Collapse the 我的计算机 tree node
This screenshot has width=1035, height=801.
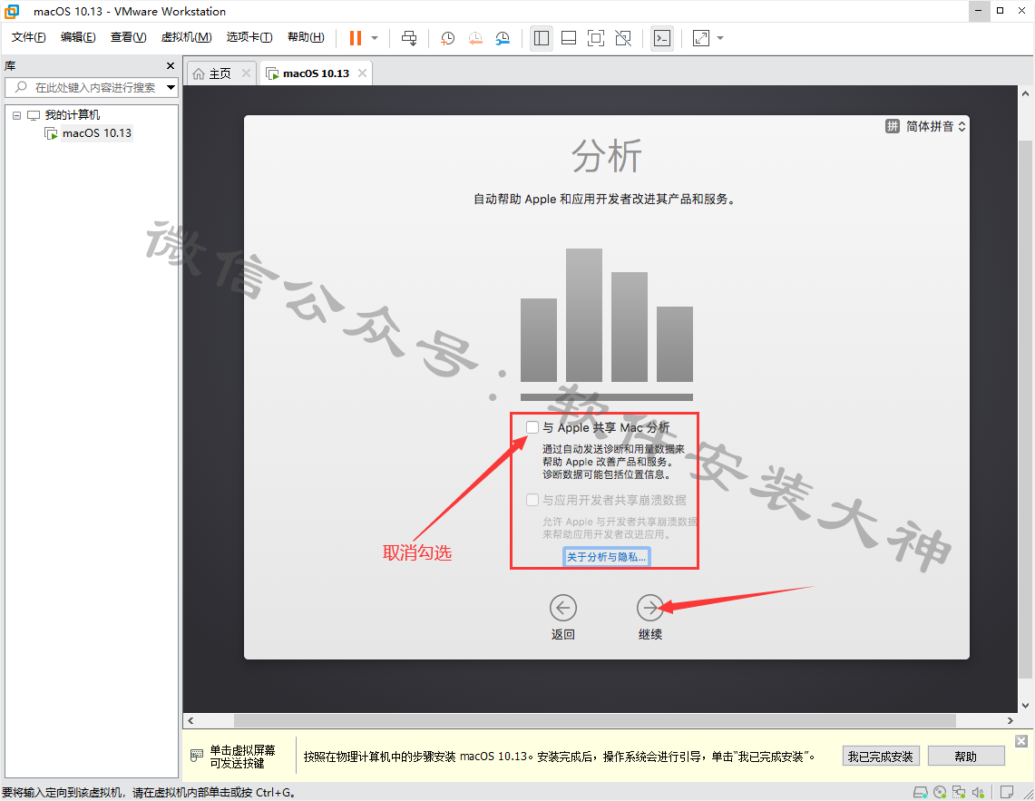(16, 115)
